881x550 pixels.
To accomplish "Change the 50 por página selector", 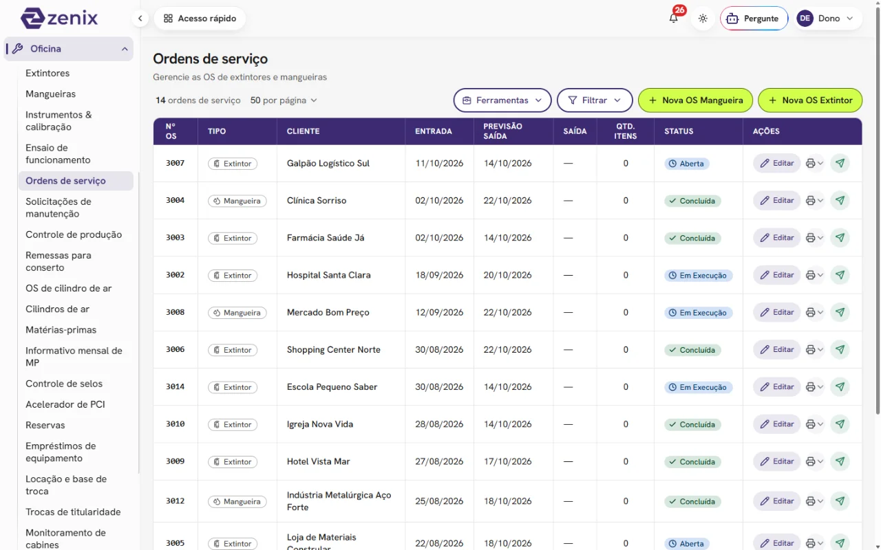I will coord(284,100).
